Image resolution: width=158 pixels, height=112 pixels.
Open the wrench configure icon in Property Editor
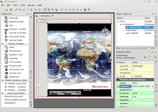[x=155, y=57]
